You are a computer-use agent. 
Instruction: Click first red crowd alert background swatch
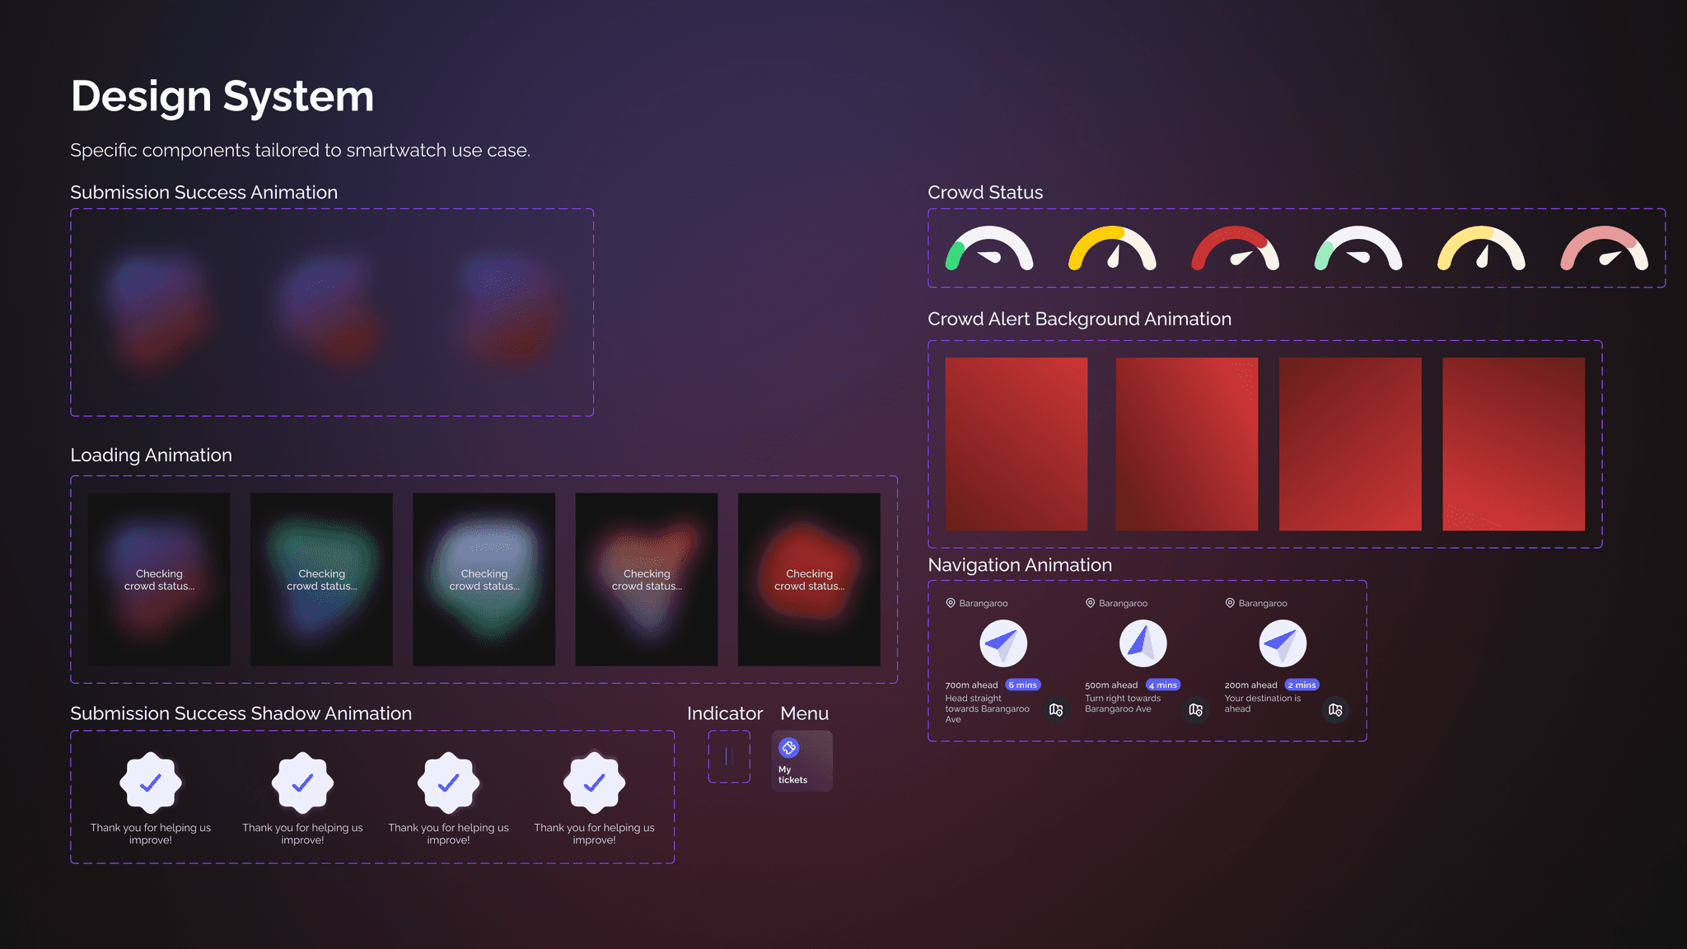[1016, 444]
